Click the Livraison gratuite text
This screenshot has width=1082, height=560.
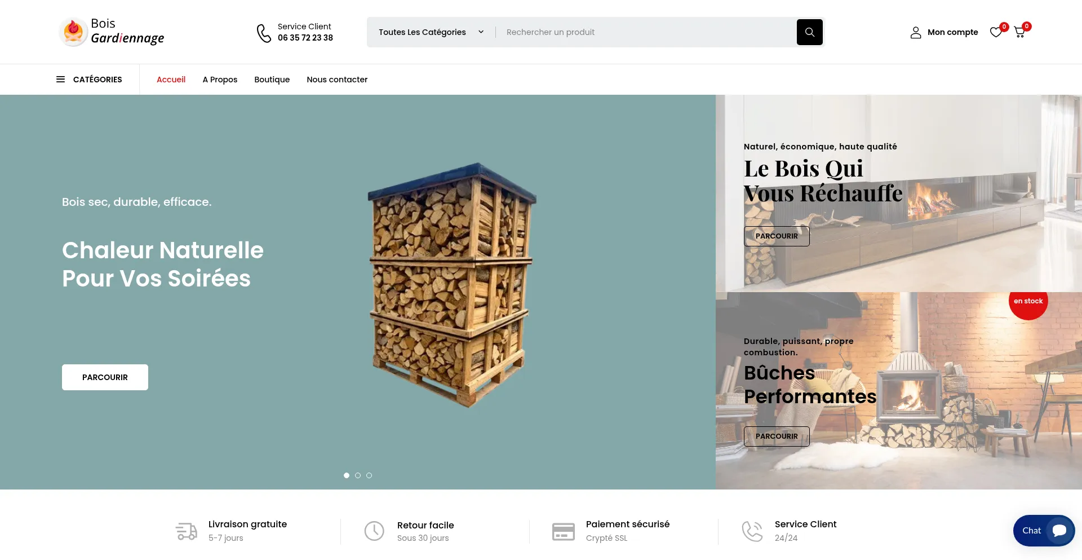pyautogui.click(x=247, y=524)
